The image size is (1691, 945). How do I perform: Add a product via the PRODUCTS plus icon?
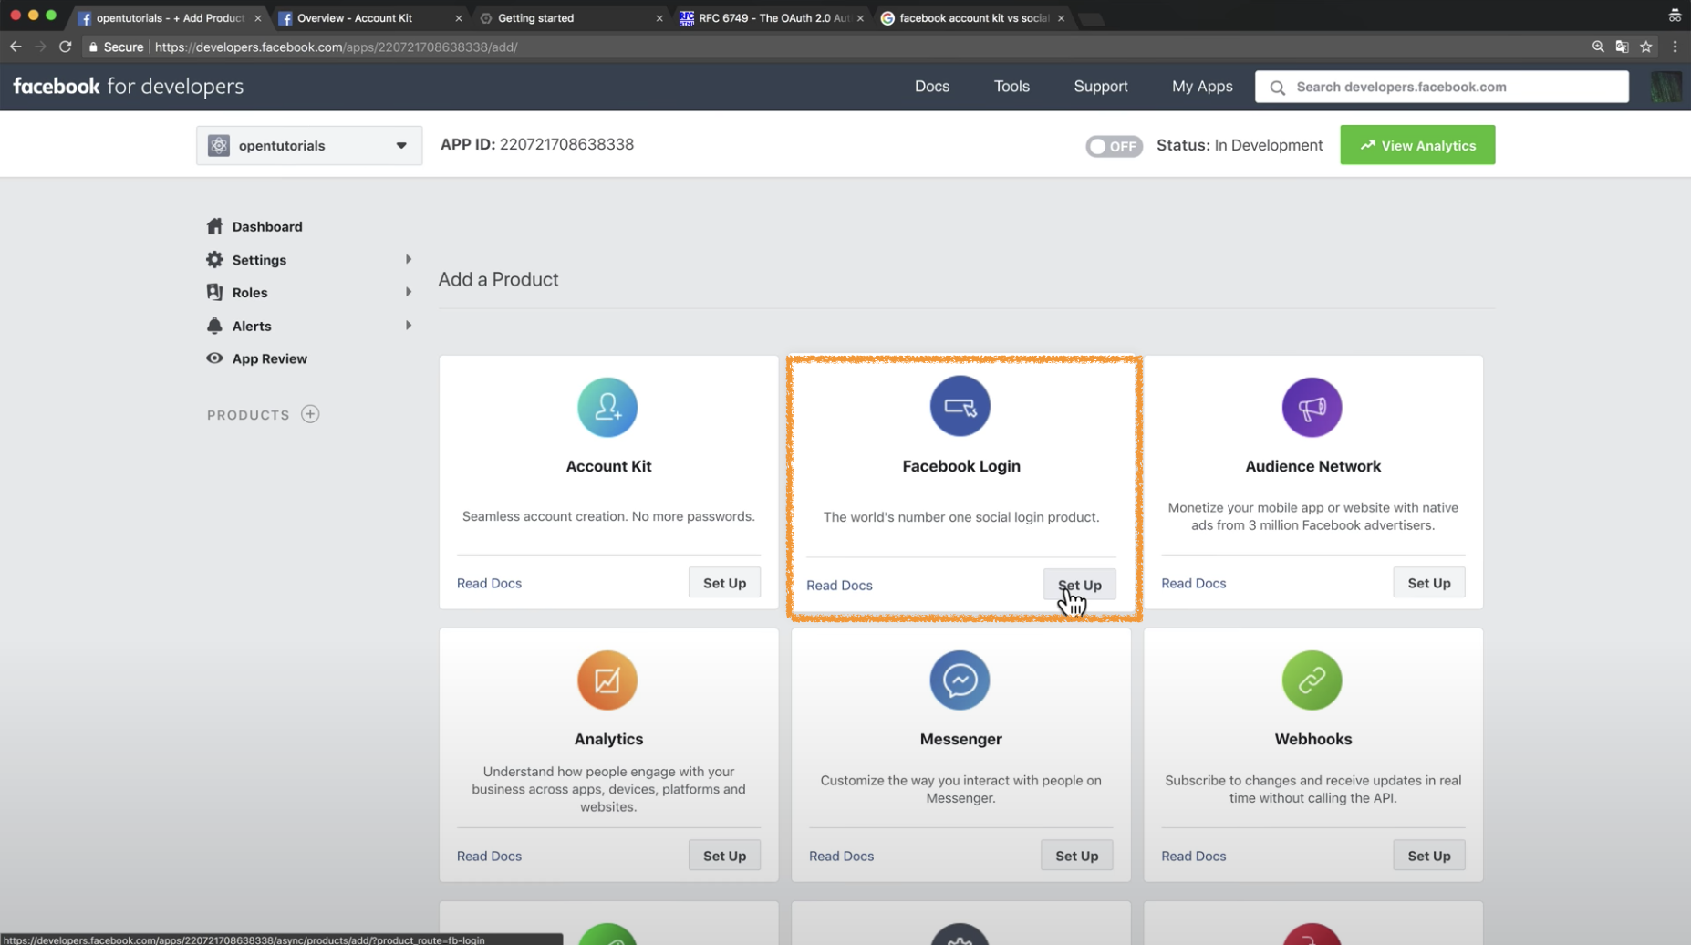(x=310, y=414)
